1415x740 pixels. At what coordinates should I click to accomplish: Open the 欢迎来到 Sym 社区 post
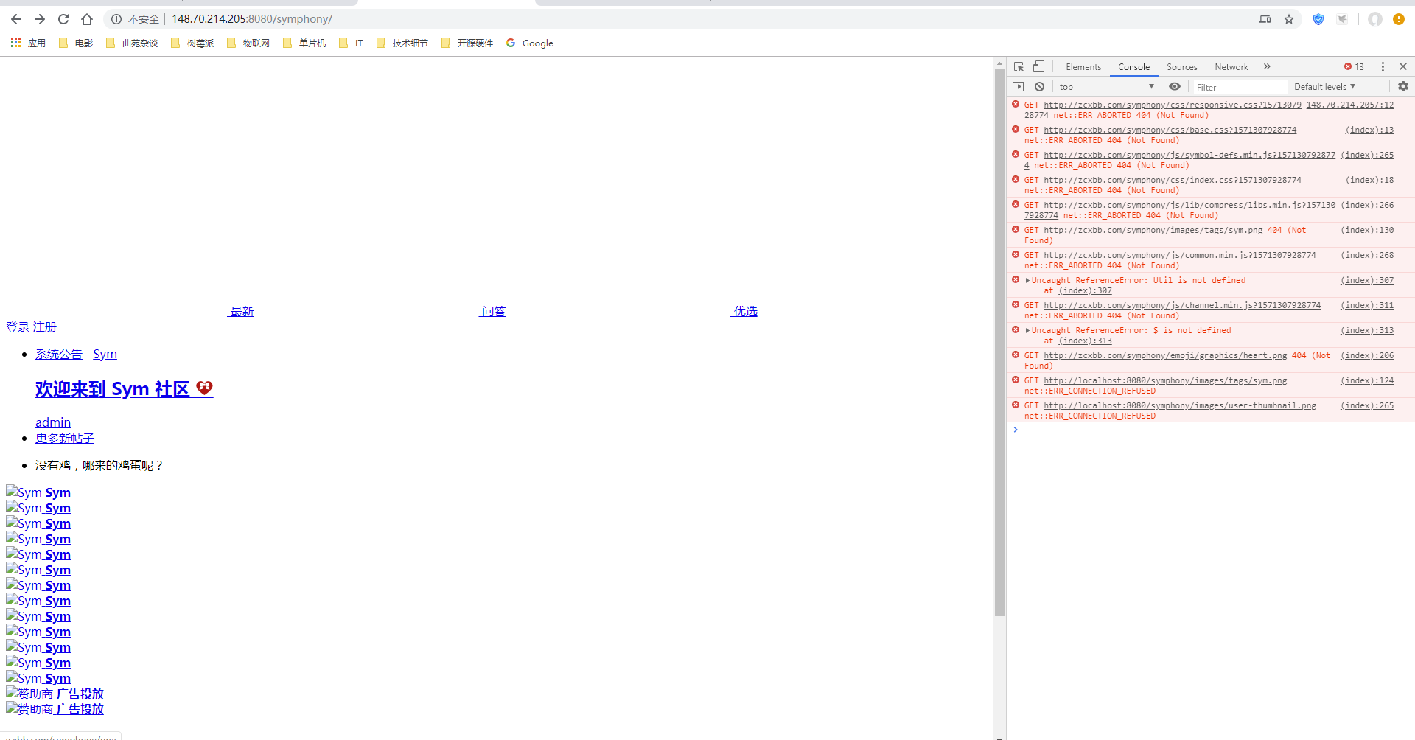[x=125, y=388]
